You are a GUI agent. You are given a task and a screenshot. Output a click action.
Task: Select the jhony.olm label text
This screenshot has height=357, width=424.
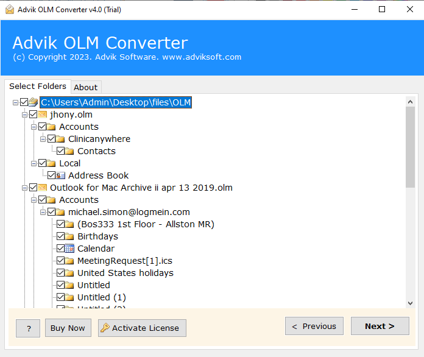coord(71,115)
